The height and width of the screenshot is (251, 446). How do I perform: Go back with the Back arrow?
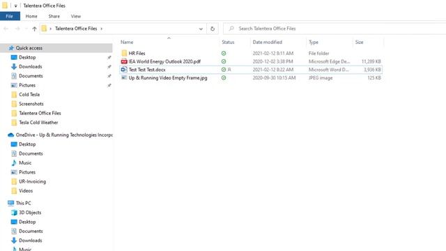click(x=6, y=29)
